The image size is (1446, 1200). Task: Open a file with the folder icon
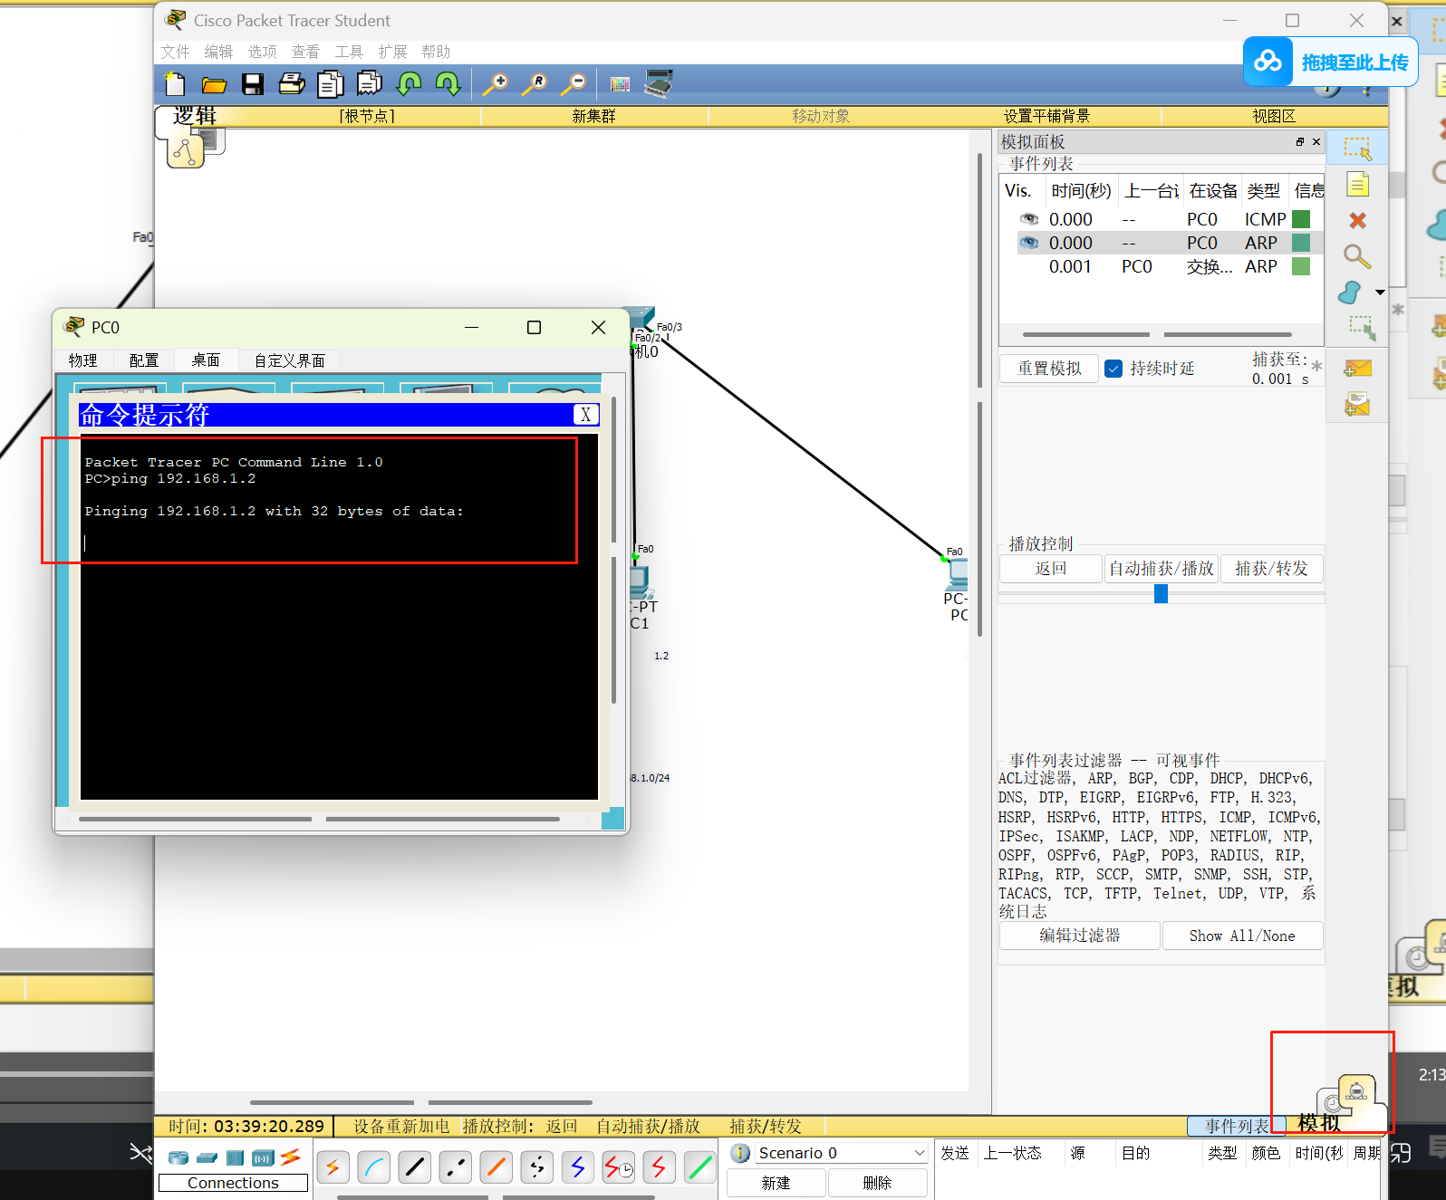click(214, 84)
